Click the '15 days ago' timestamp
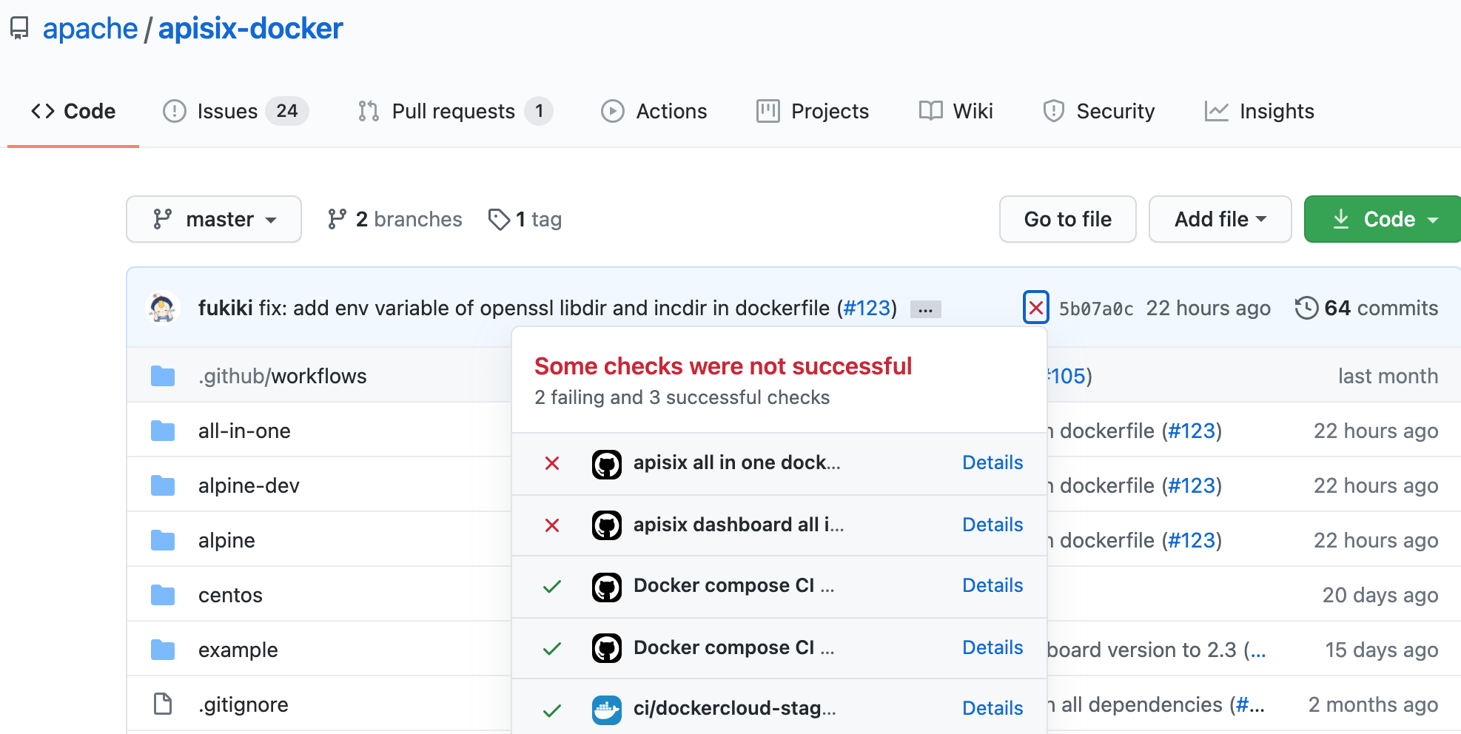The width and height of the screenshot is (1461, 734). click(1381, 650)
